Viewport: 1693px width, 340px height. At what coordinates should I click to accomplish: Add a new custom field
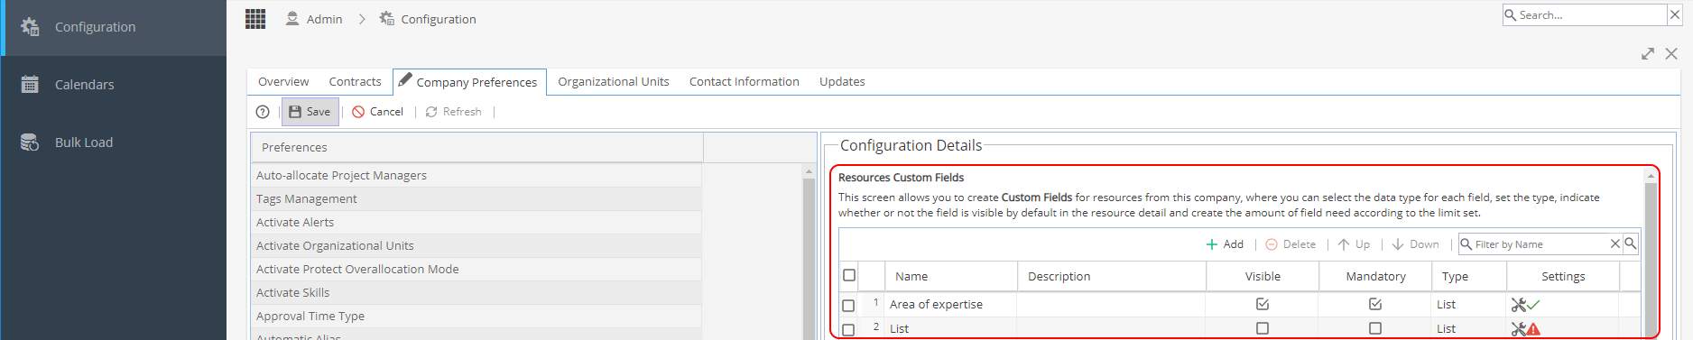[x=1225, y=244]
